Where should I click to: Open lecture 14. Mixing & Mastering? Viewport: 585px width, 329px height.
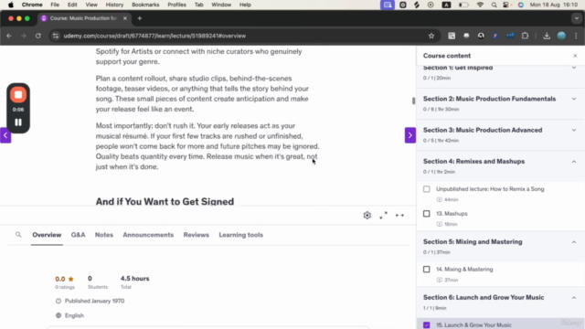pos(464,270)
